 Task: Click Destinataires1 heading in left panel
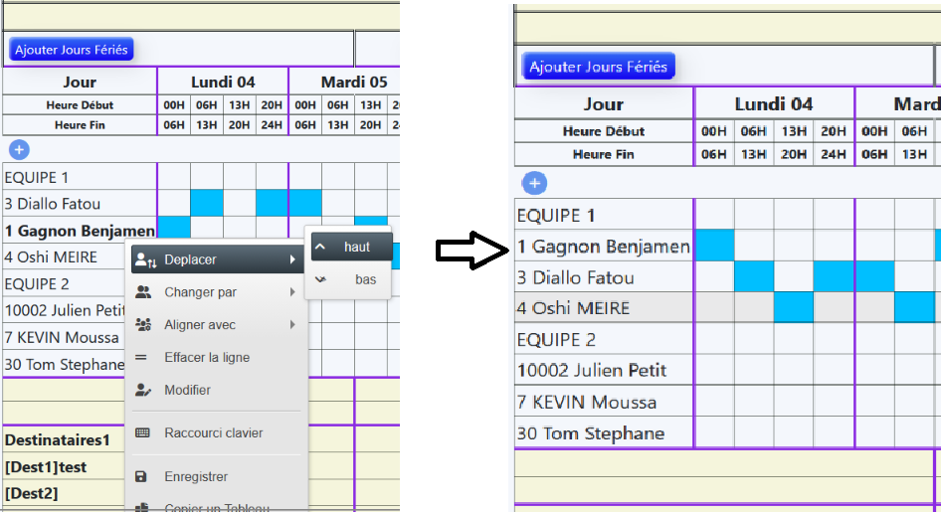(x=58, y=440)
